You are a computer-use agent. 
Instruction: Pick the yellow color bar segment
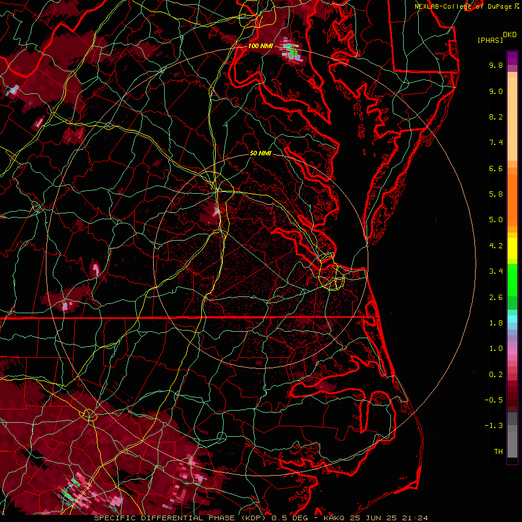click(x=512, y=248)
